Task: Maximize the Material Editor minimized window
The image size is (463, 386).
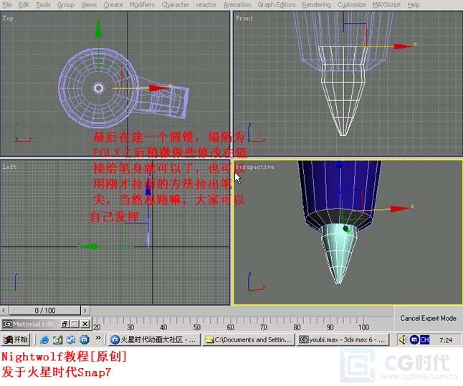Action: click(75, 324)
